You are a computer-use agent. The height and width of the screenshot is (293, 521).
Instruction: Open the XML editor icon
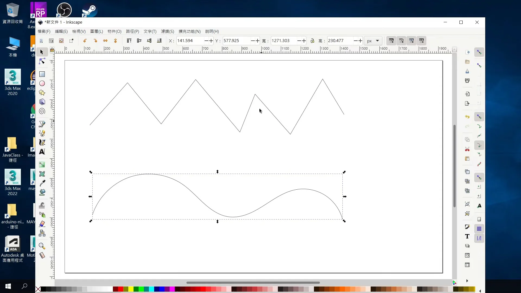467,255
